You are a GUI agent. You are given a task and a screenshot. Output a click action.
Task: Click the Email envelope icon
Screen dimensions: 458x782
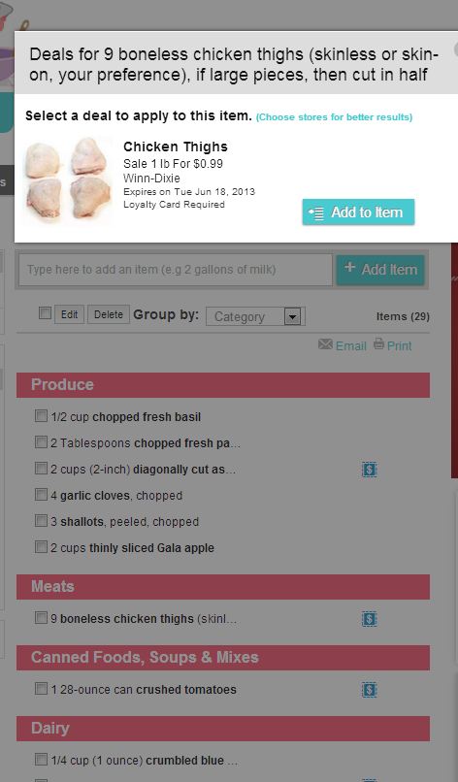pyautogui.click(x=325, y=344)
